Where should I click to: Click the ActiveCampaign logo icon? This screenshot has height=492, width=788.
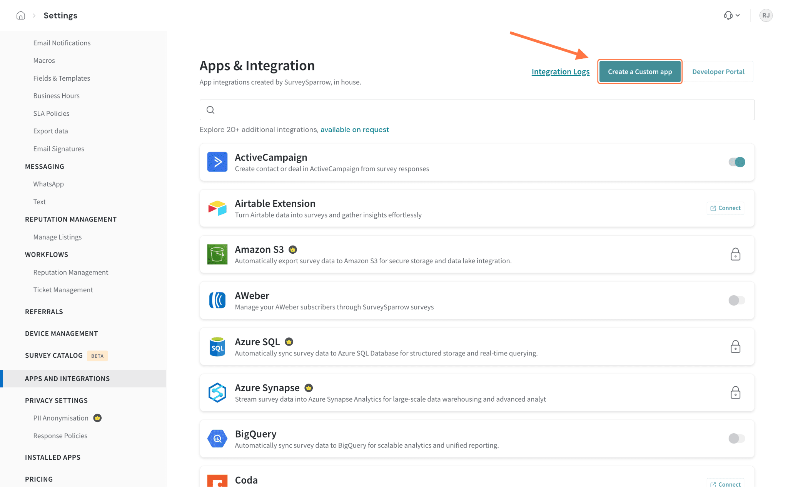click(x=217, y=162)
